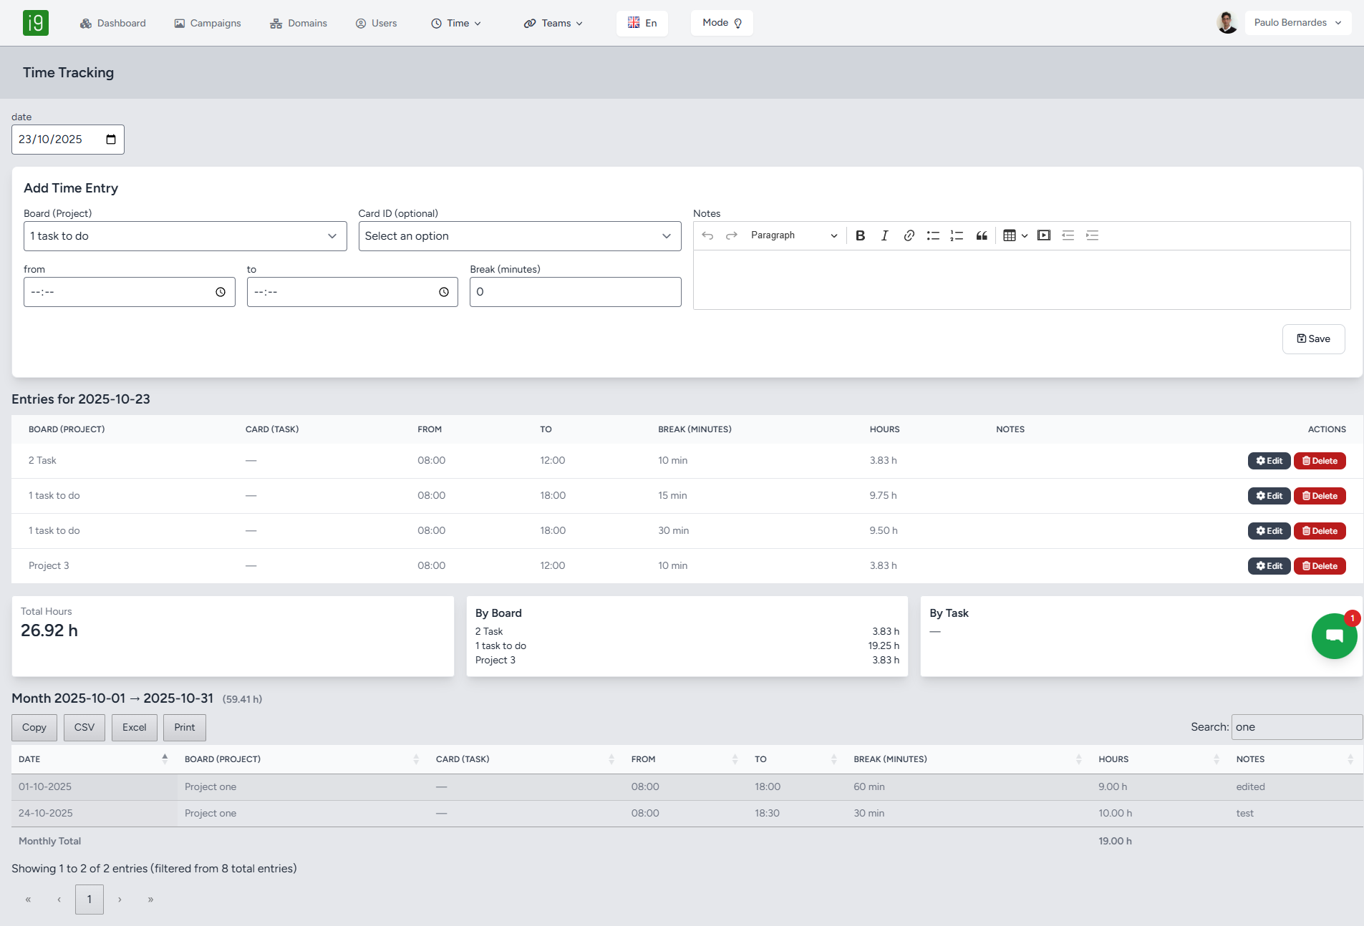The image size is (1364, 926).
Task: Click the block quote icon
Action: coord(982,235)
